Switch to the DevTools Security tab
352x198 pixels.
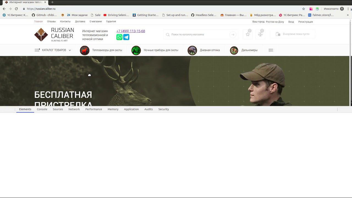[164, 109]
